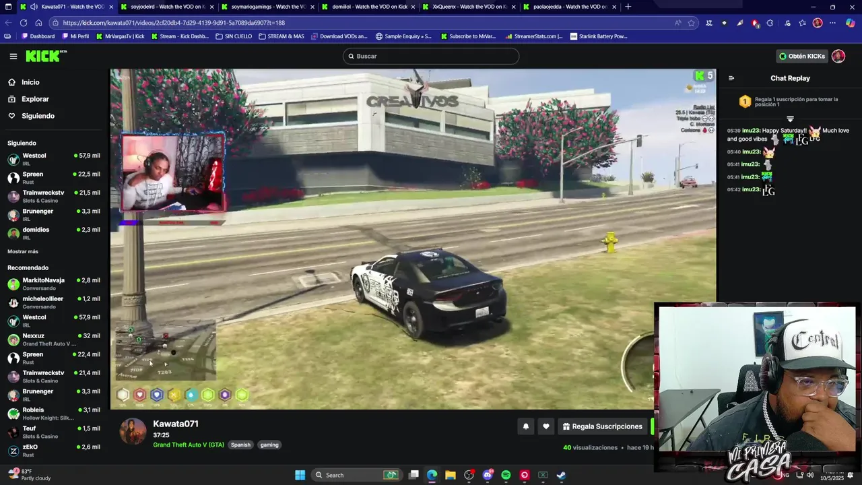Switch to XxQueenx VOD browser tab
862x485 pixels.
[468, 7]
